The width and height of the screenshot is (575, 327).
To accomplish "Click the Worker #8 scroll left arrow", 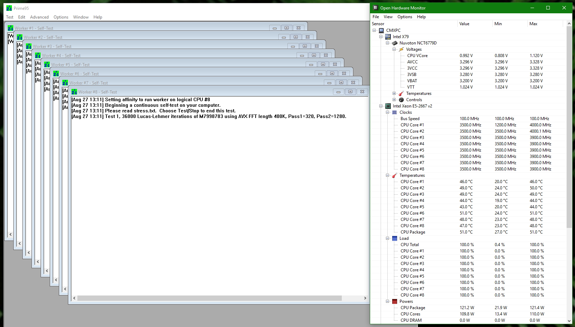I will tap(74, 298).
